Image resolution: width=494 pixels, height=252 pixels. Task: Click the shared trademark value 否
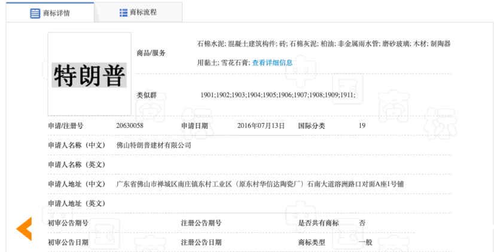click(x=362, y=223)
